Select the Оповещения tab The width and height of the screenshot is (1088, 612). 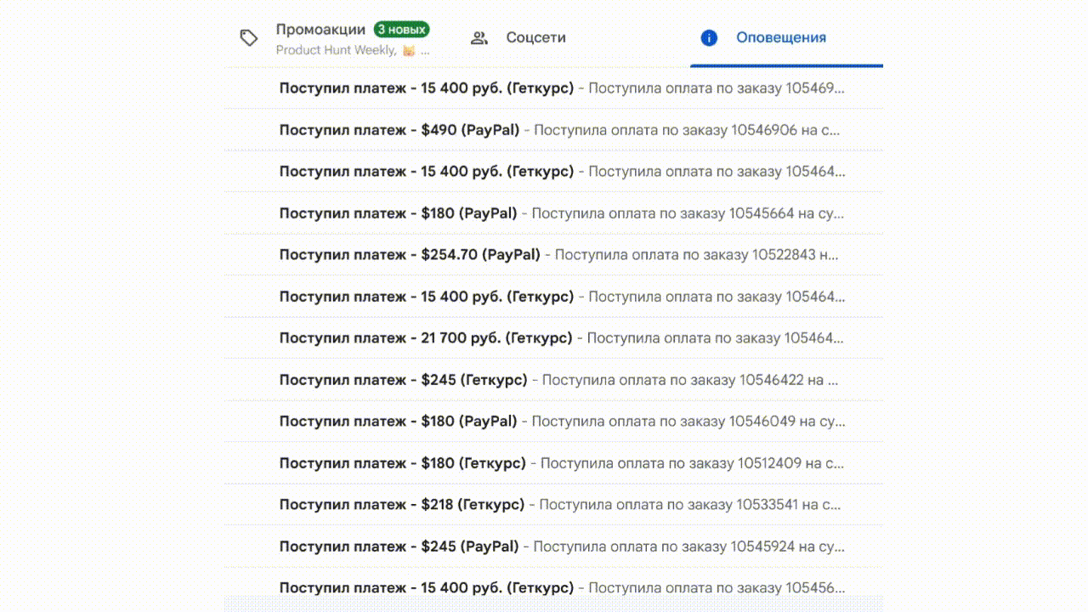click(x=786, y=38)
